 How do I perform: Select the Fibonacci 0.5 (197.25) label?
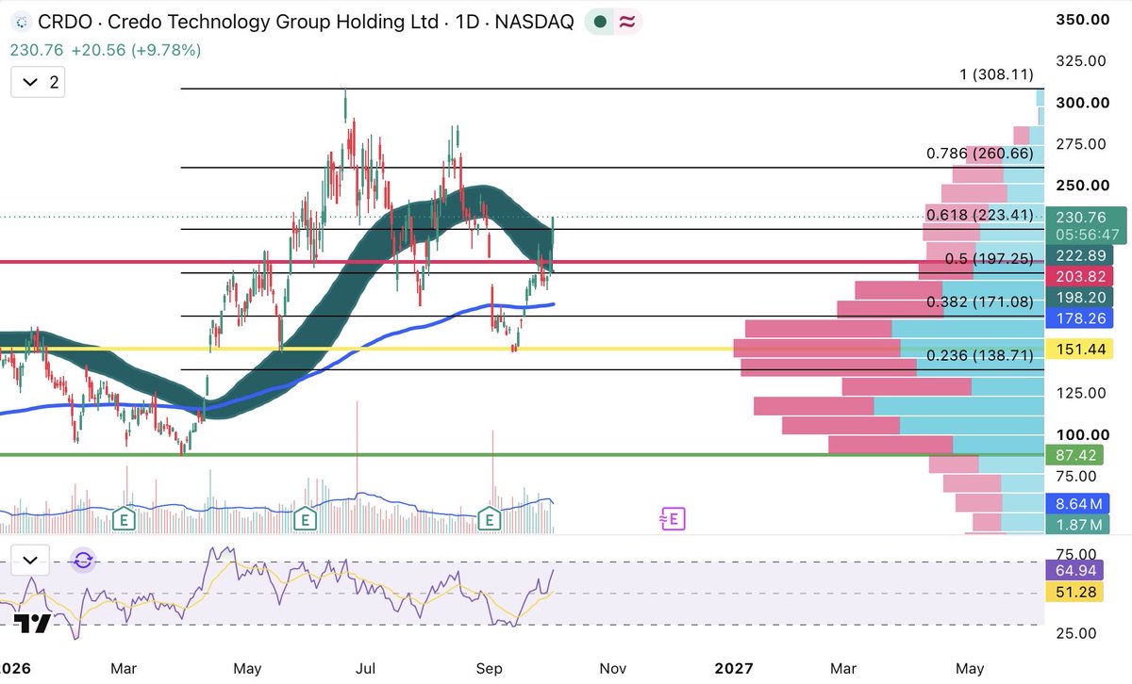pos(989,259)
